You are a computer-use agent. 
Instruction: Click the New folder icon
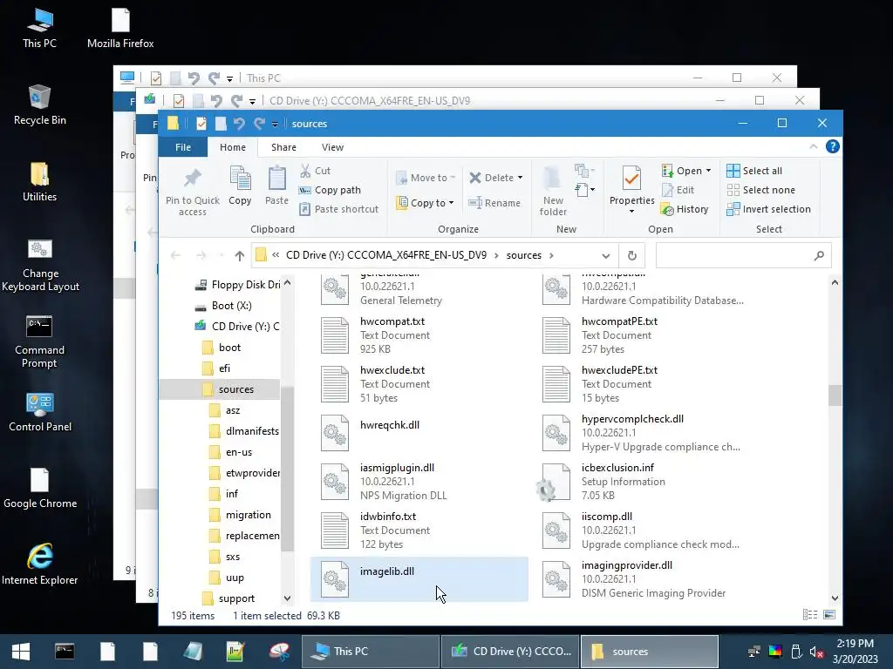(x=553, y=179)
